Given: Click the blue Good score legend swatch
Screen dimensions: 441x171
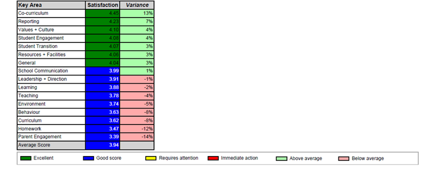Looking at the screenshot, I should [x=88, y=158].
